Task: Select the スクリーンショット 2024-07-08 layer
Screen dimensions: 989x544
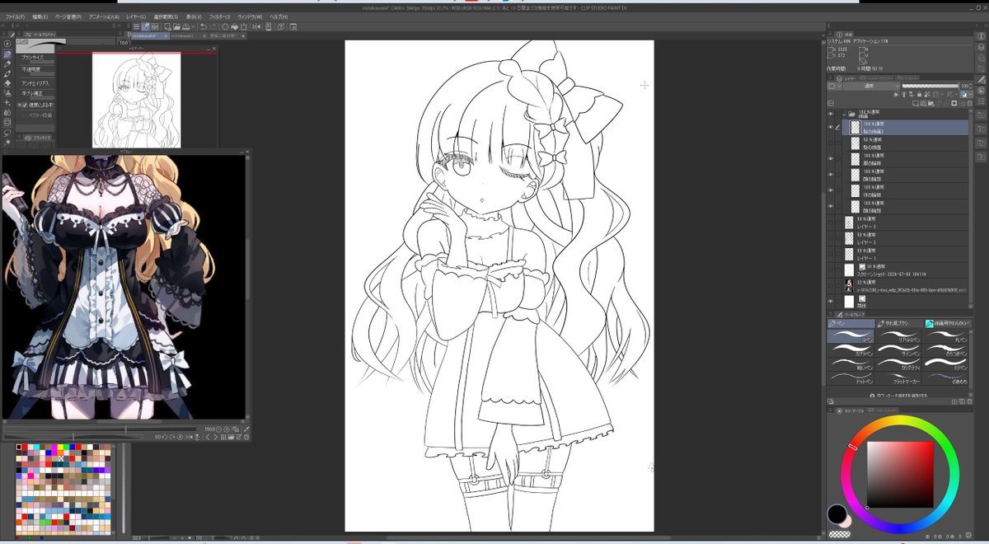Action: [904, 269]
